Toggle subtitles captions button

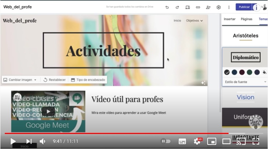coord(182,141)
